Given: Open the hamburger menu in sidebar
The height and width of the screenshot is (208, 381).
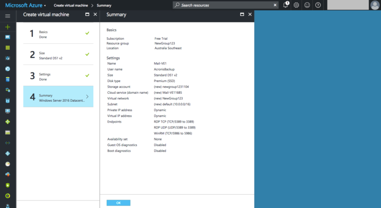Looking at the screenshot, I should 7,16.
